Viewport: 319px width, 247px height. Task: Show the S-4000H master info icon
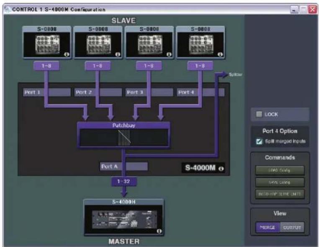[x=159, y=231]
